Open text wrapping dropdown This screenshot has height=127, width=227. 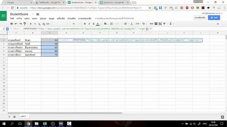[138, 24]
